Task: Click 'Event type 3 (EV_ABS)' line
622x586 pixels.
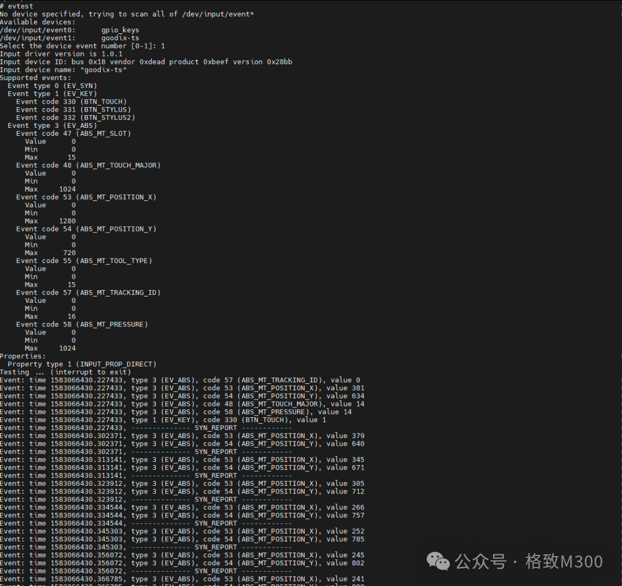Action: pyautogui.click(x=52, y=125)
